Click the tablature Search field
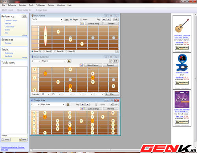Image resolution: width=197 pixels, height=153 pixels. pos(14,136)
